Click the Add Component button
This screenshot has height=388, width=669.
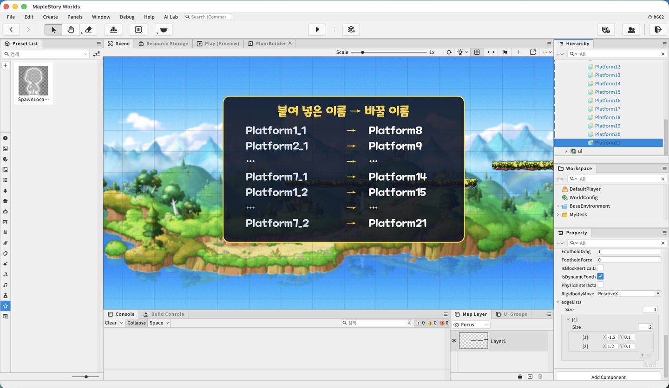608,377
